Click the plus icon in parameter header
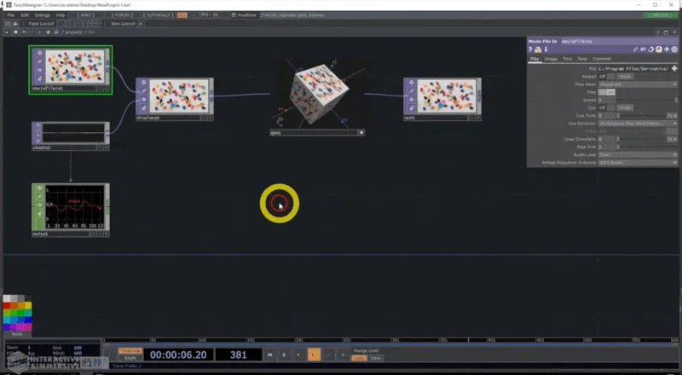The image size is (682, 375). pyautogui.click(x=667, y=49)
